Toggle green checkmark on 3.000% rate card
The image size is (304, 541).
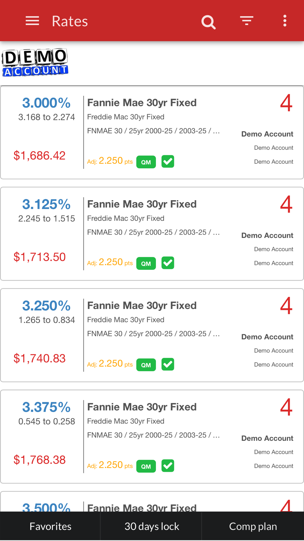(x=168, y=161)
